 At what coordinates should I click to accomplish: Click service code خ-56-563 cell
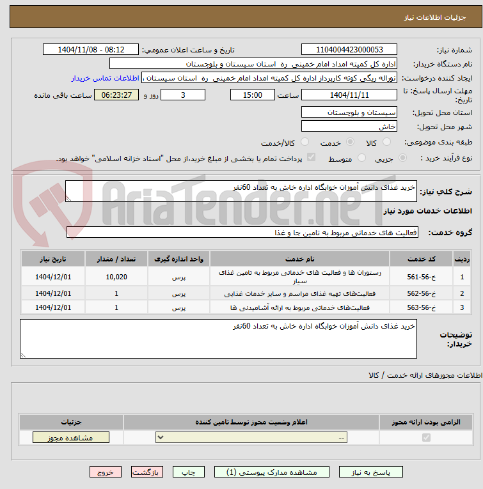pos(421,307)
